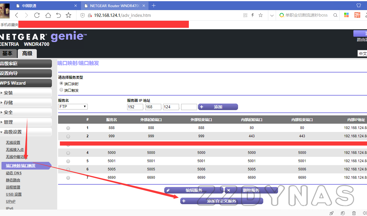Select the radio button for rule 5
The height and width of the screenshot is (216, 367).
(68, 161)
